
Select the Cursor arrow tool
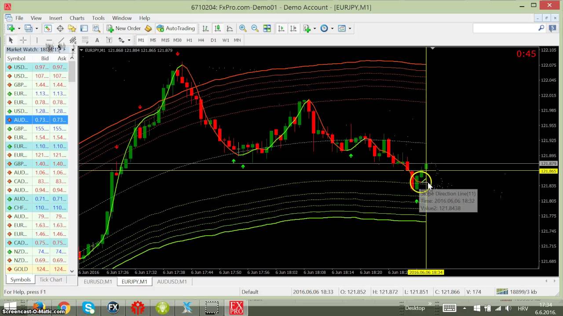coord(11,40)
